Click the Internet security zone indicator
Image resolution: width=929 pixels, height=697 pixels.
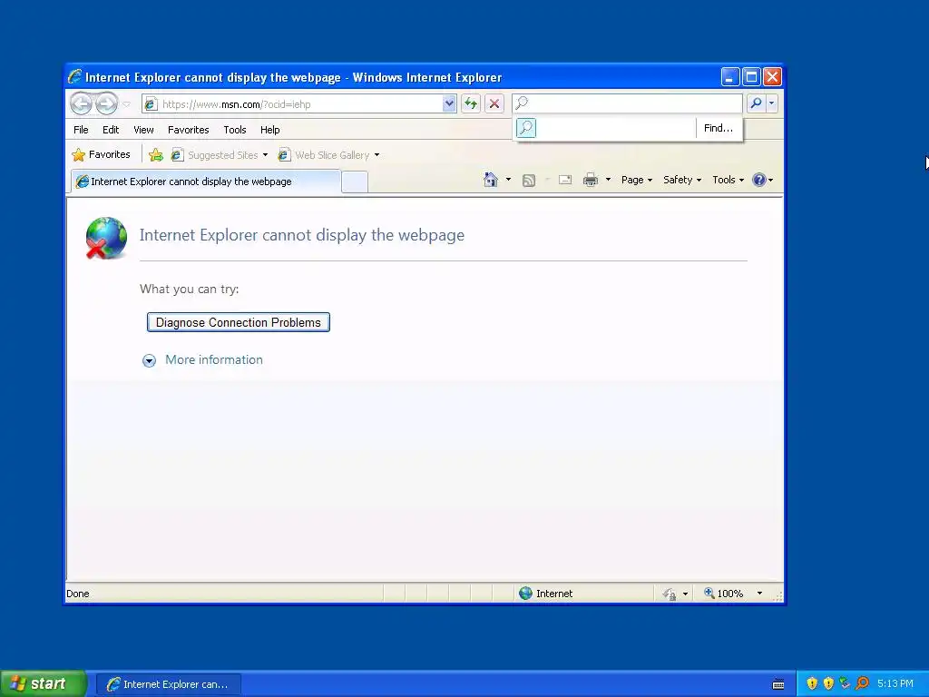[x=545, y=594]
